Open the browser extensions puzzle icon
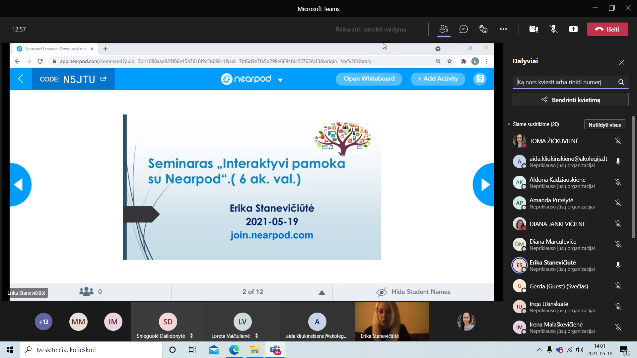 (x=464, y=61)
